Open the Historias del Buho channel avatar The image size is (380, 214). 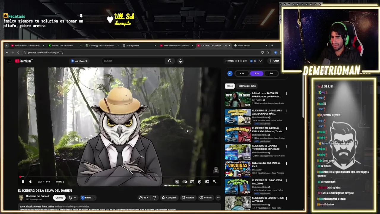[x=21, y=198]
